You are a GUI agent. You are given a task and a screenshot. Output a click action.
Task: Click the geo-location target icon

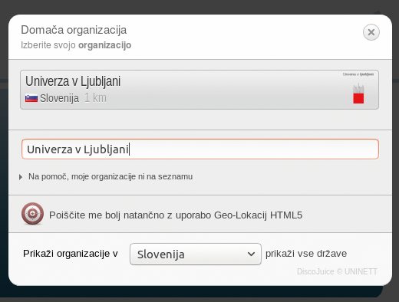pos(32,214)
